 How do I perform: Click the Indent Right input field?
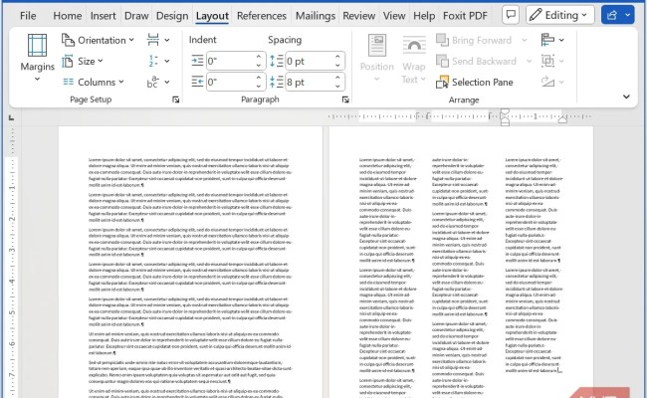point(230,82)
